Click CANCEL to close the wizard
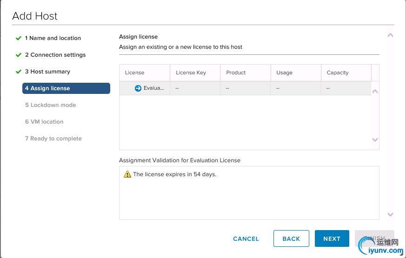The height and width of the screenshot is (258, 406). click(246, 238)
